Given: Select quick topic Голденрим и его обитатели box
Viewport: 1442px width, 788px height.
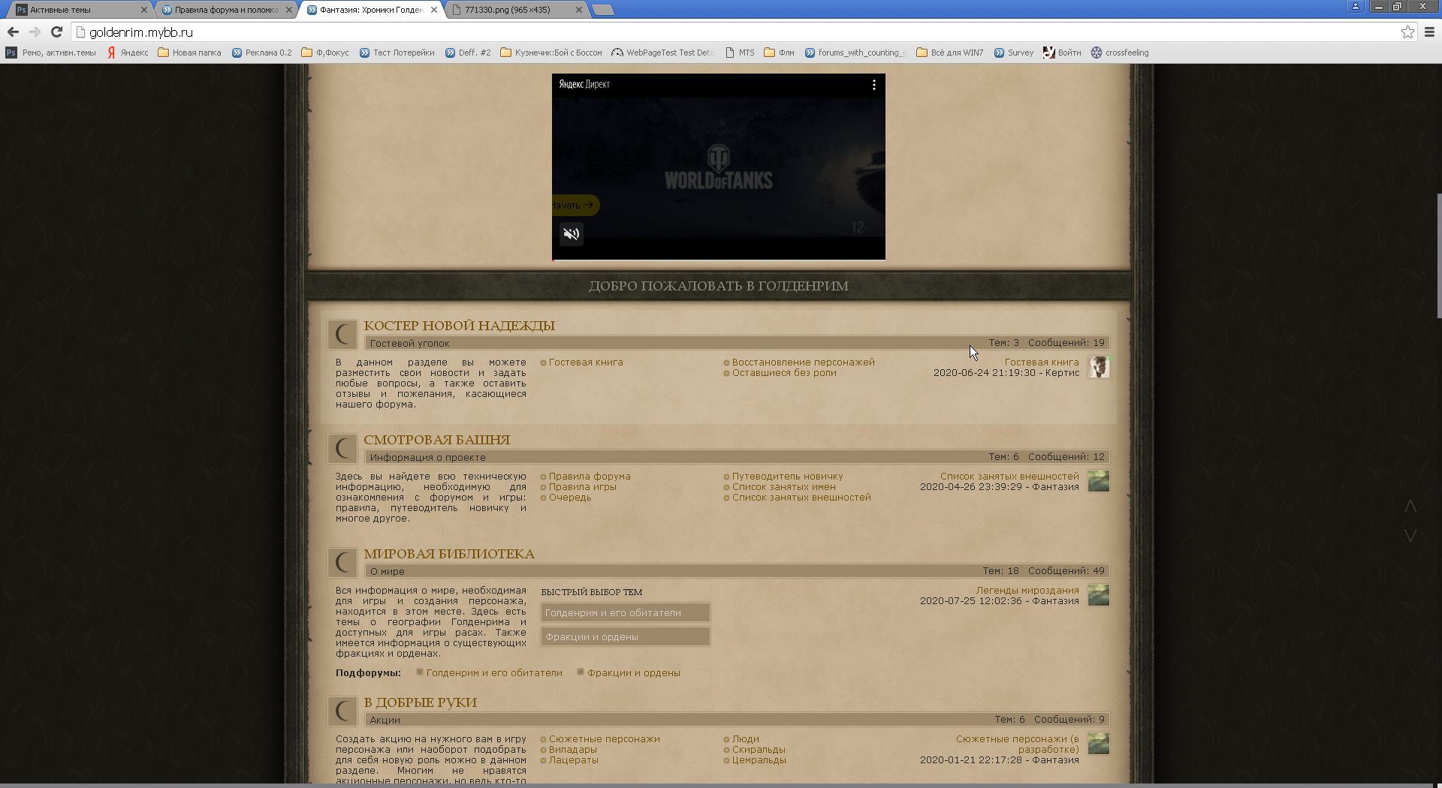Looking at the screenshot, I should tap(625, 613).
